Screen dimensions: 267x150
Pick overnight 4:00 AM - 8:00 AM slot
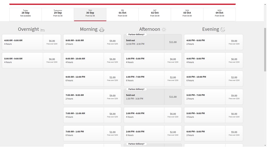tap(31, 42)
